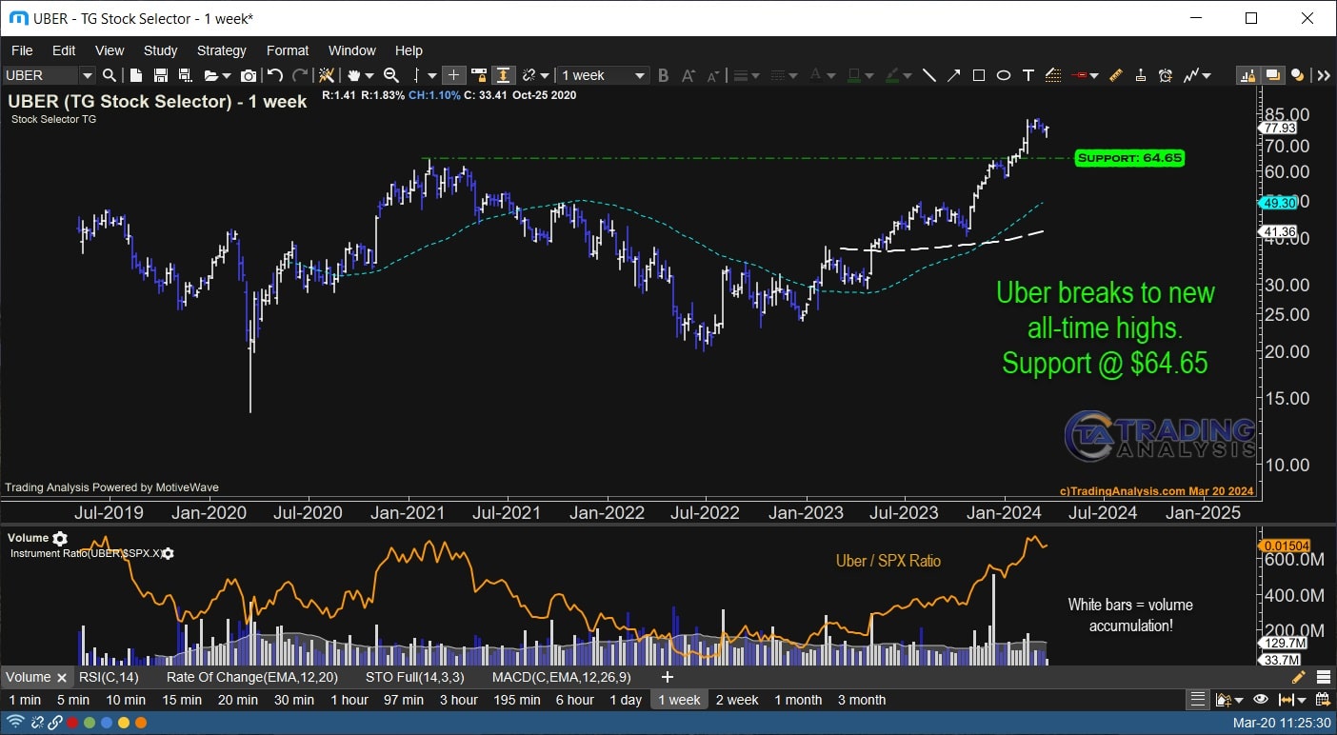1337x735 pixels.
Task: Click the magic wand toolbar icon
Action: (x=326, y=75)
